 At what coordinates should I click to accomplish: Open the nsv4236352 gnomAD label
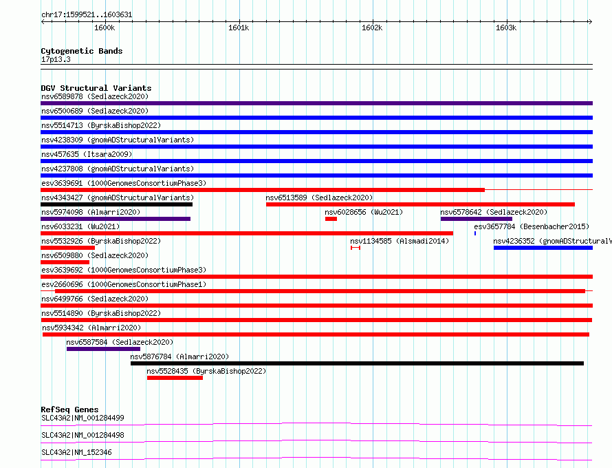(x=552, y=241)
